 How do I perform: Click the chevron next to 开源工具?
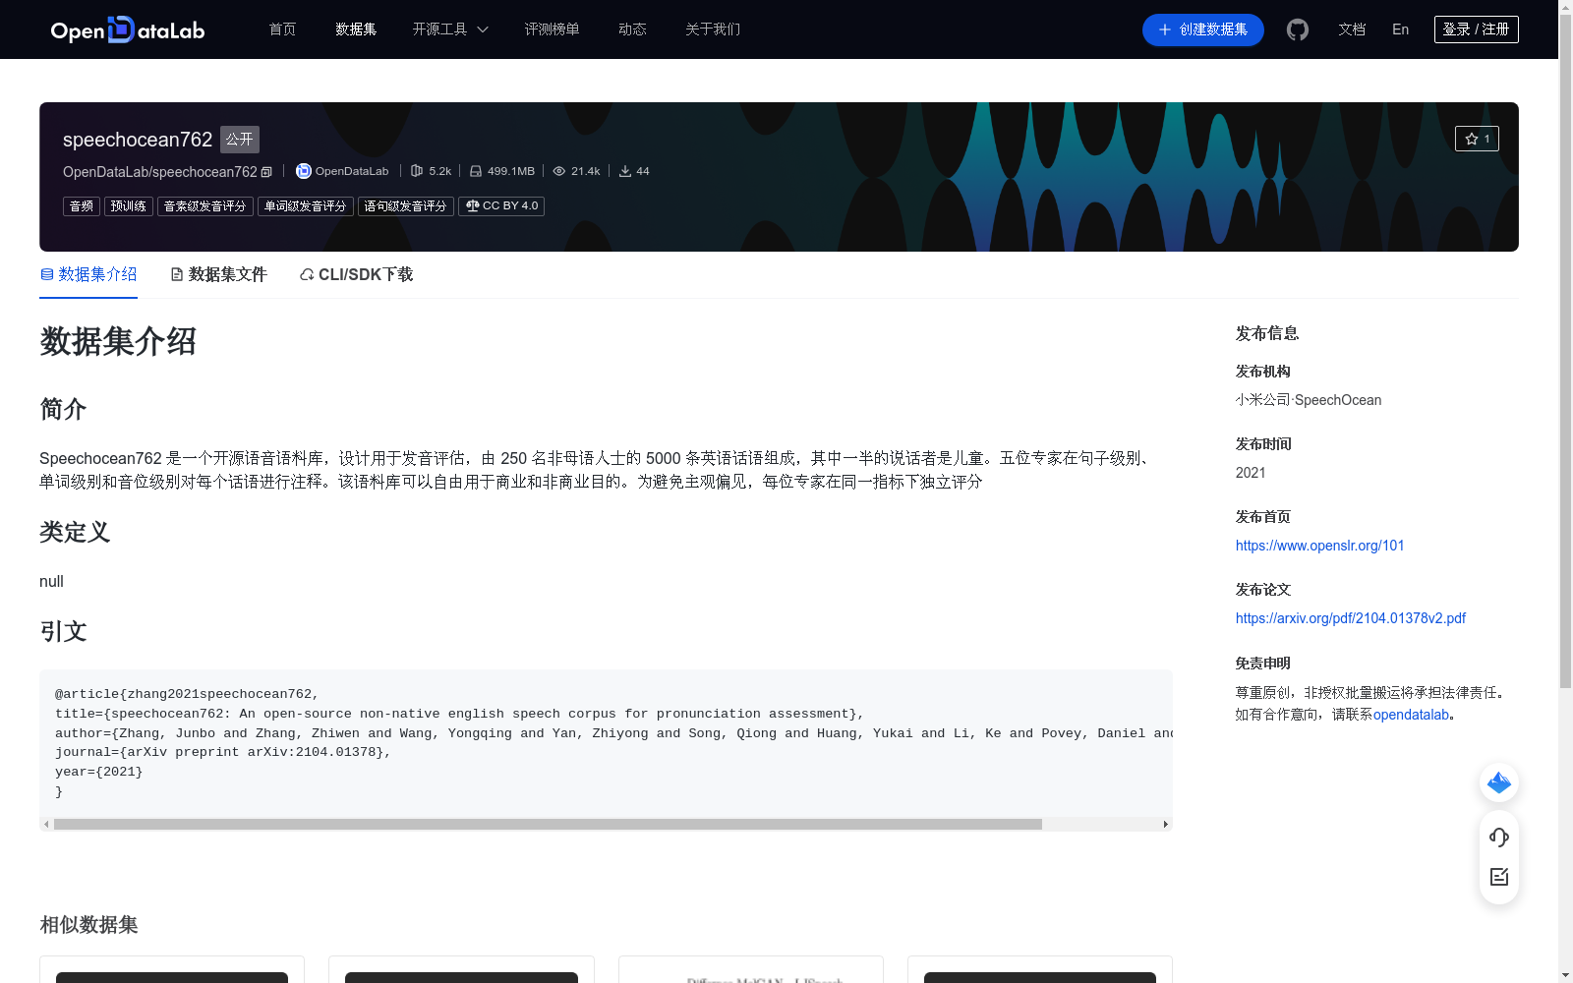[483, 29]
